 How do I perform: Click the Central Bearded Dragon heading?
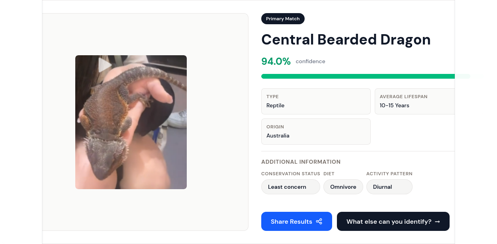tap(346, 40)
